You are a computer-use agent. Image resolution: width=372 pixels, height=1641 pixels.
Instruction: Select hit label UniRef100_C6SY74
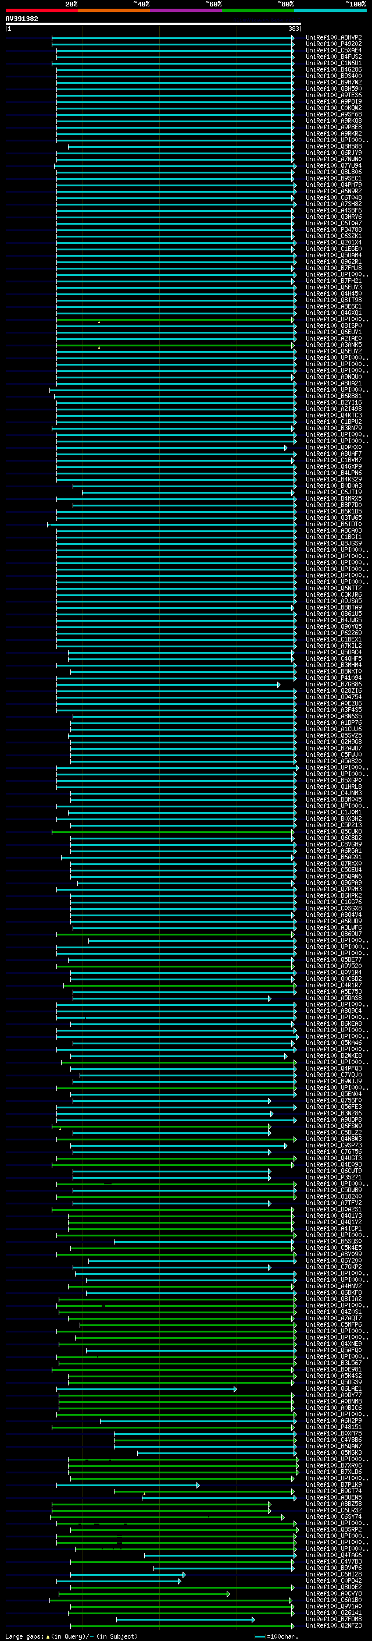point(334,1516)
